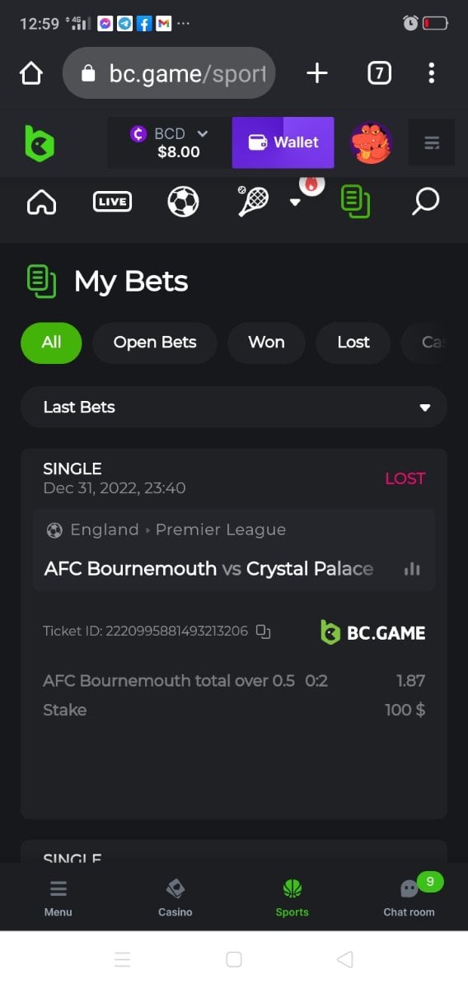
Task: Click the BC.GAME green logo
Action: click(x=39, y=142)
